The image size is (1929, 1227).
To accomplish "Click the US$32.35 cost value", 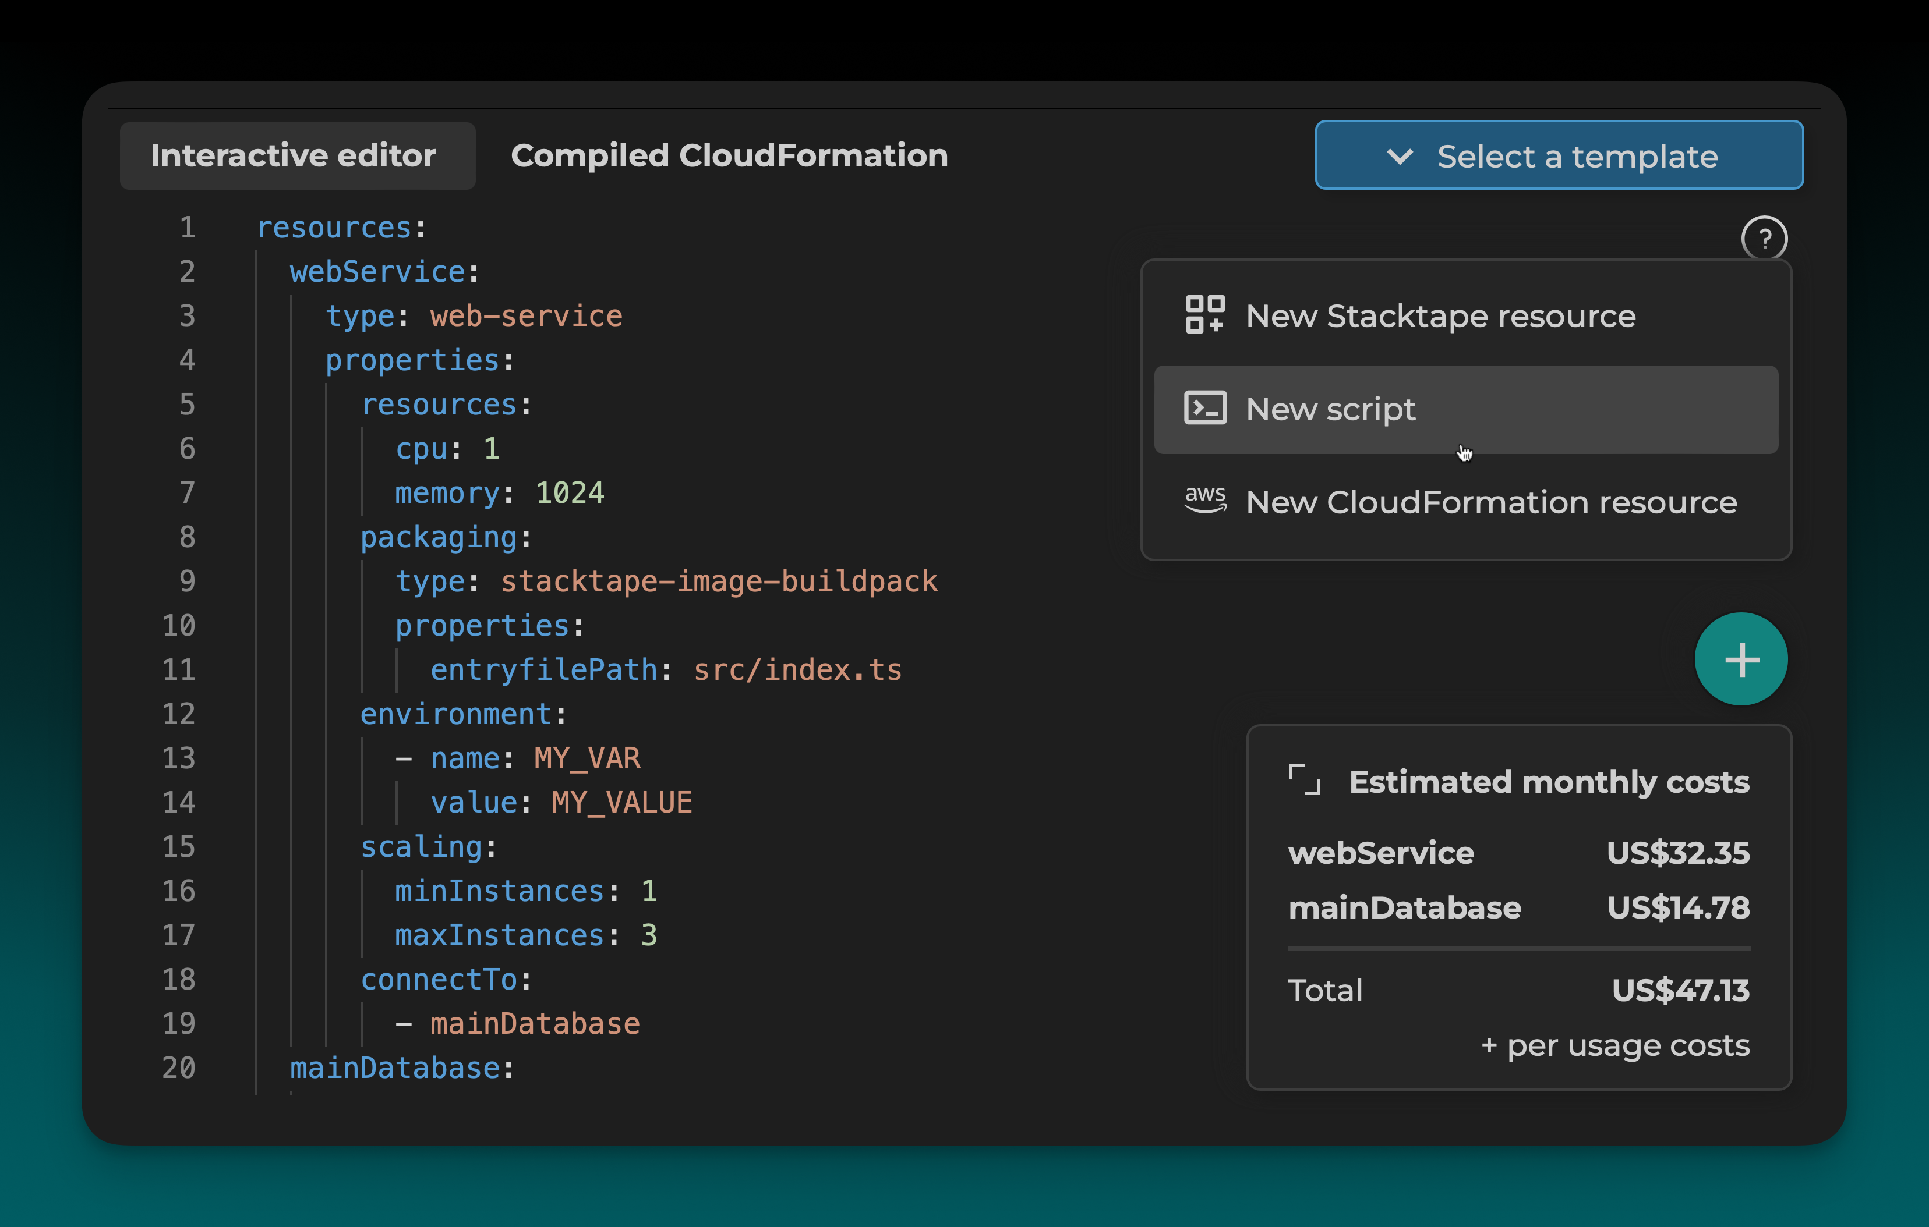I will pos(1678,853).
